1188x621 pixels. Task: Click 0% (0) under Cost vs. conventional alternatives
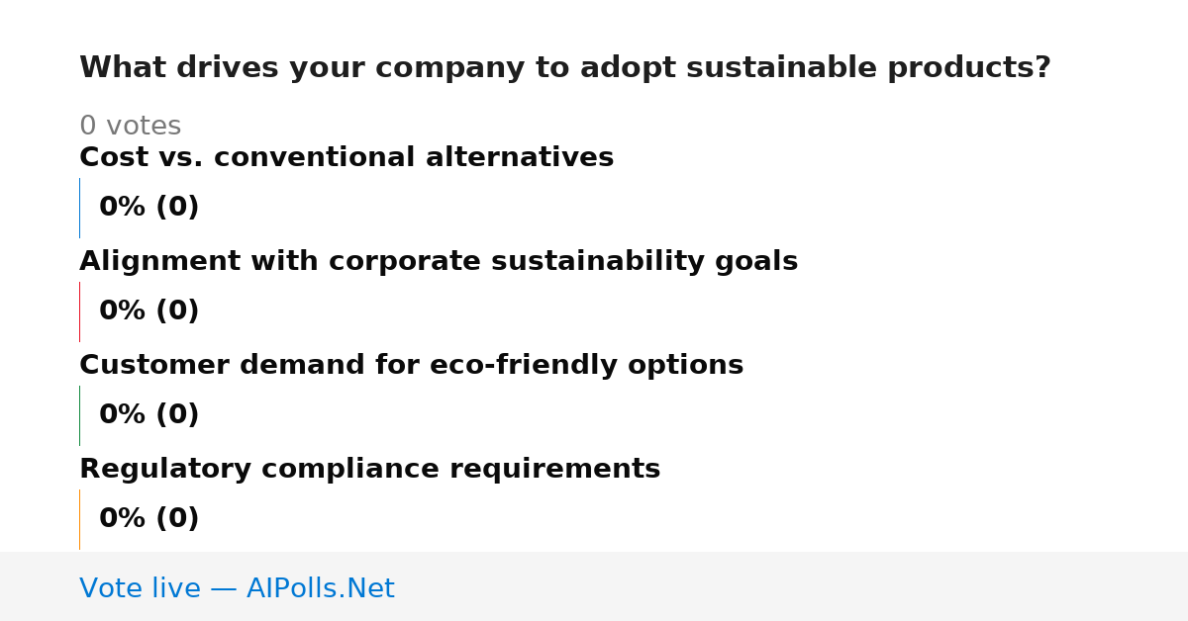pos(148,208)
